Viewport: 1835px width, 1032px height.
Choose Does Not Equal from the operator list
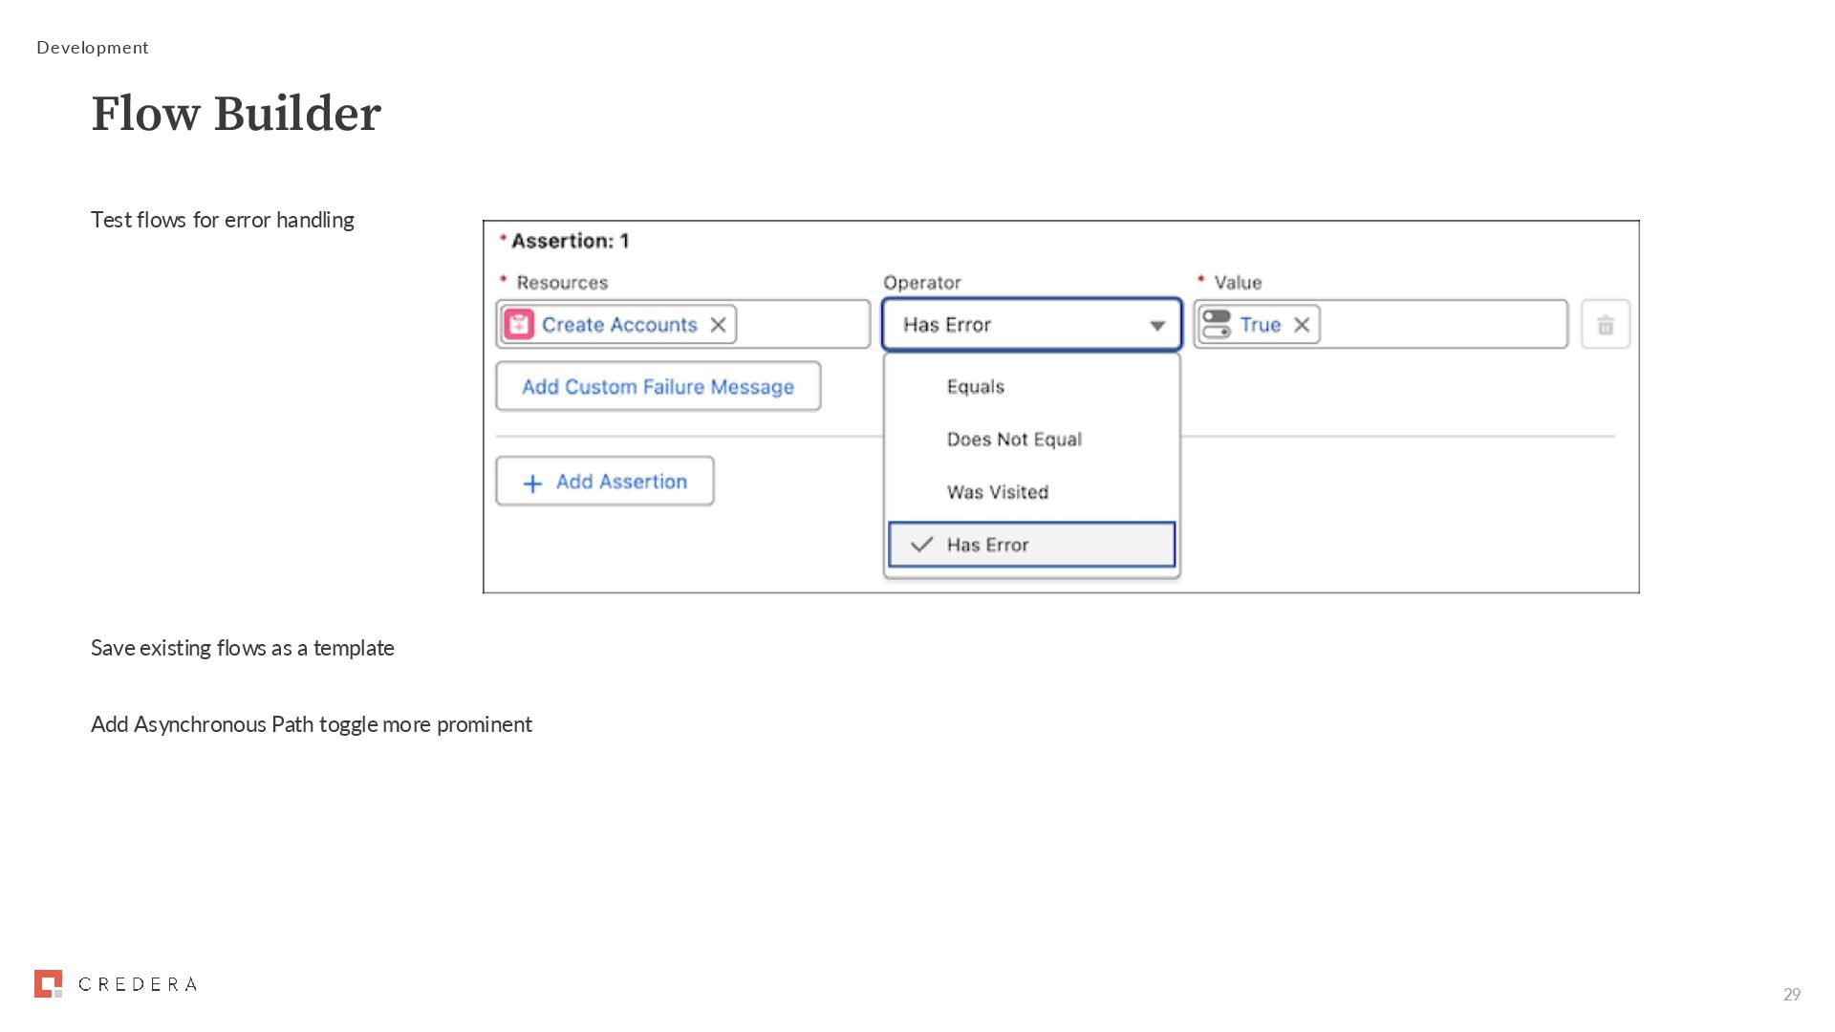click(x=1014, y=440)
